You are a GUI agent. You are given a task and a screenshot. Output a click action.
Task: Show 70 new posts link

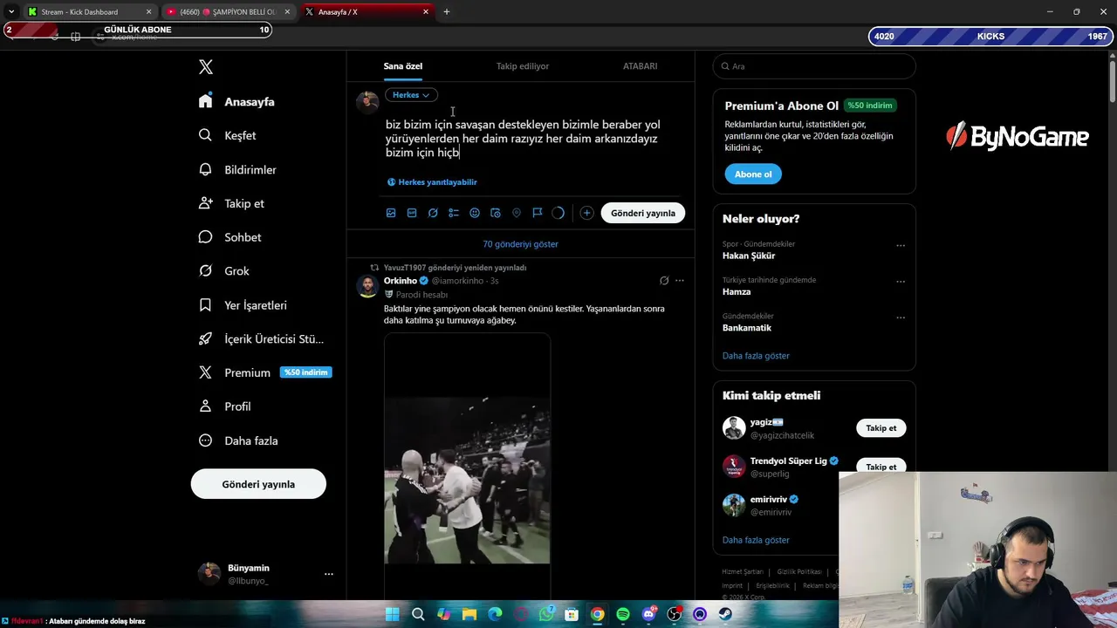(x=521, y=244)
